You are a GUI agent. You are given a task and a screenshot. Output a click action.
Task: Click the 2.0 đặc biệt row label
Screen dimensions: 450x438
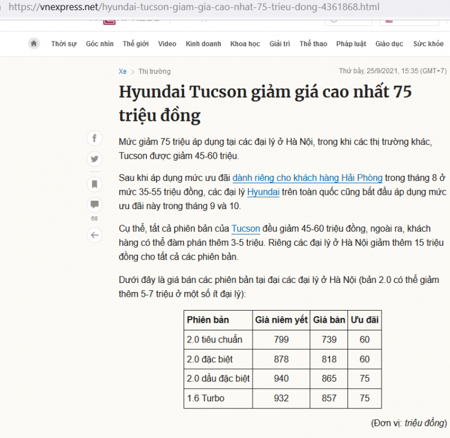(x=209, y=359)
